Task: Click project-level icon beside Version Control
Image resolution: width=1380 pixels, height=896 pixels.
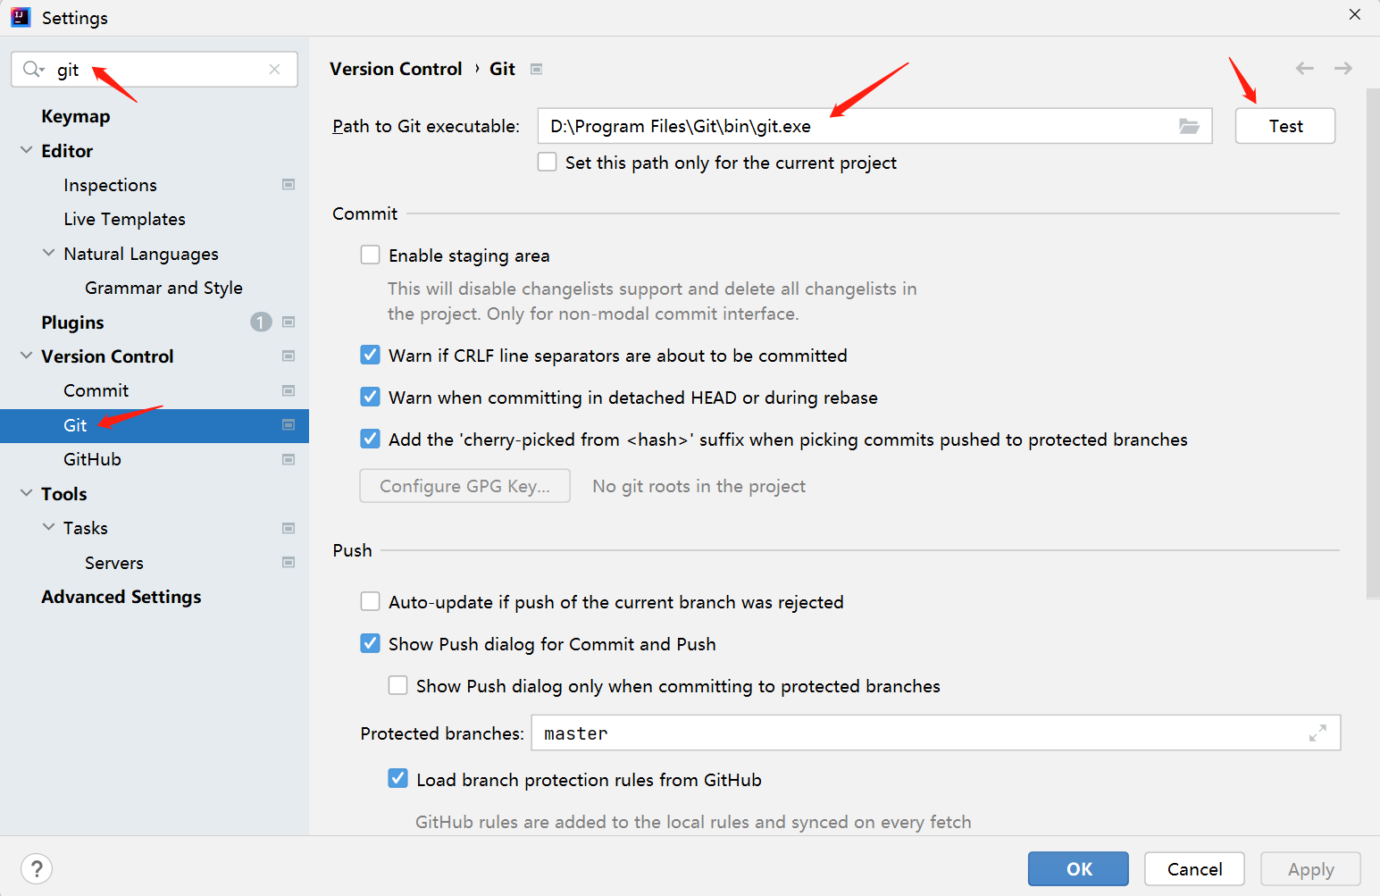Action: point(289,356)
